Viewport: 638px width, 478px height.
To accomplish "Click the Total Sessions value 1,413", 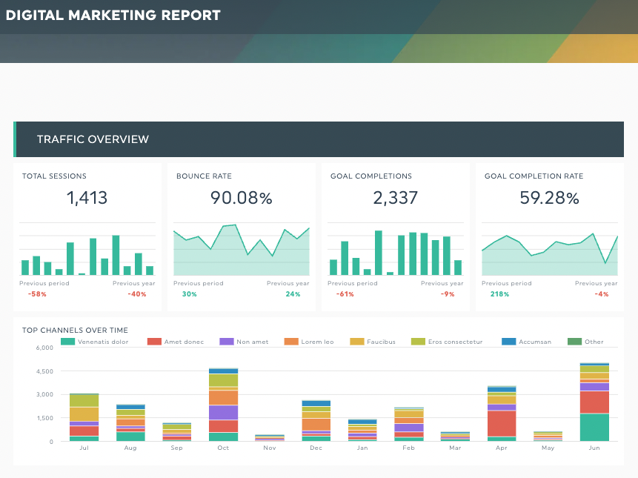I will (x=87, y=198).
